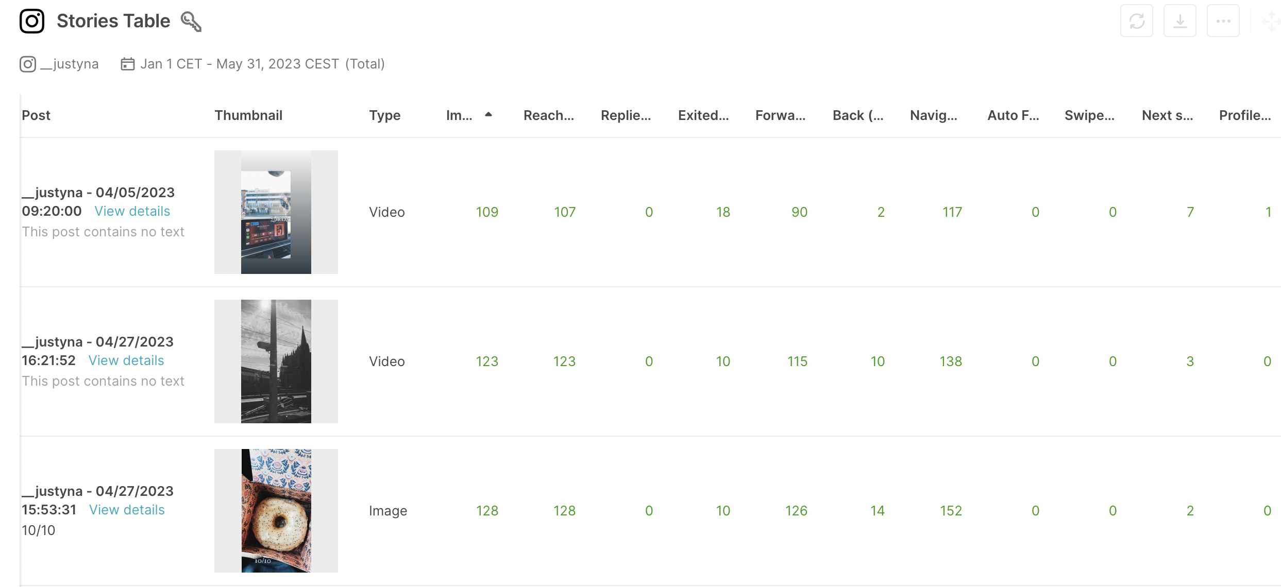This screenshot has width=1281, height=587.
Task: Click the Forward column header
Action: (780, 115)
